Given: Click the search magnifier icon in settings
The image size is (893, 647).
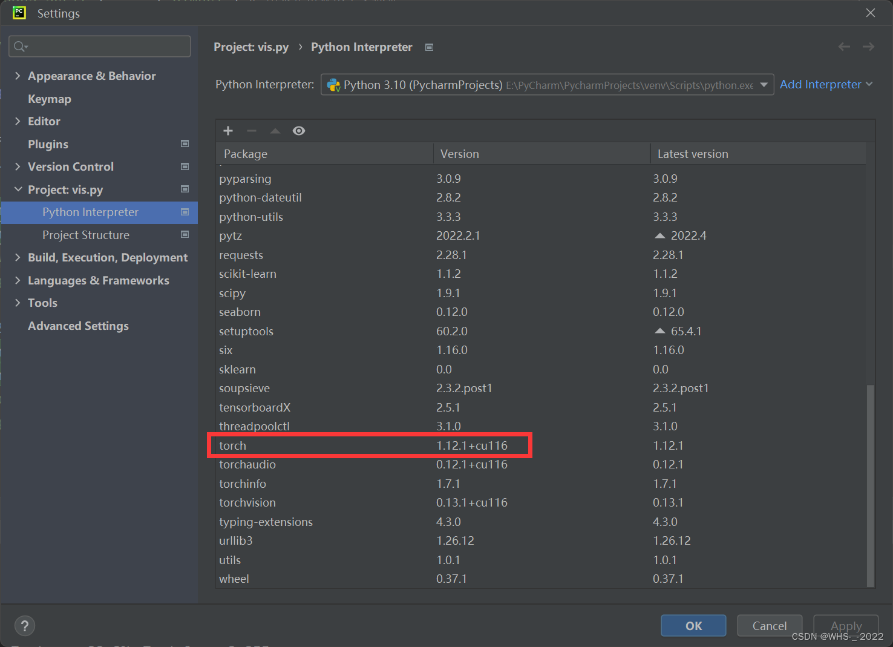Looking at the screenshot, I should pos(21,47).
